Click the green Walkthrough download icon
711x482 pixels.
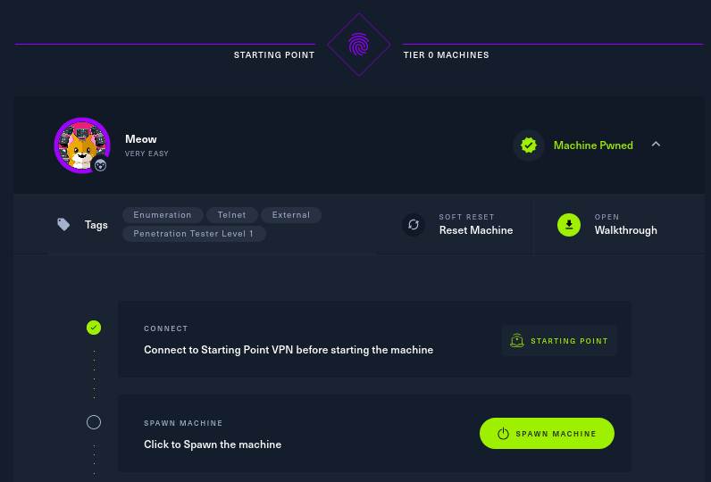569,225
